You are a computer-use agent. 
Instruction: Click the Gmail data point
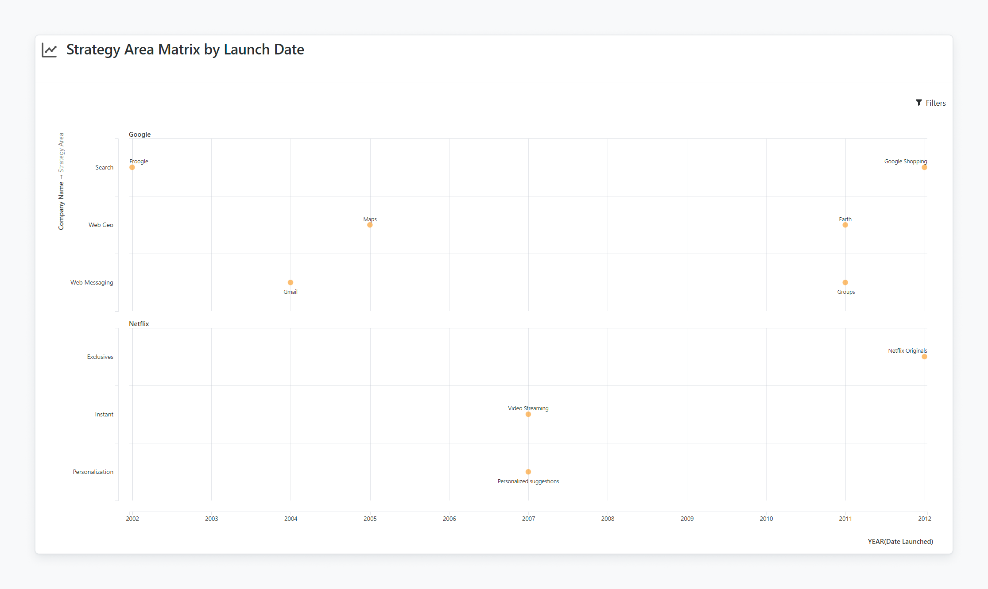click(291, 282)
